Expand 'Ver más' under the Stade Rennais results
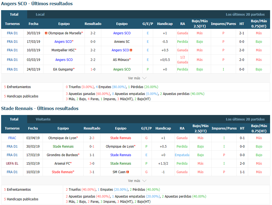The image size is (272, 205). [x=137, y=181]
